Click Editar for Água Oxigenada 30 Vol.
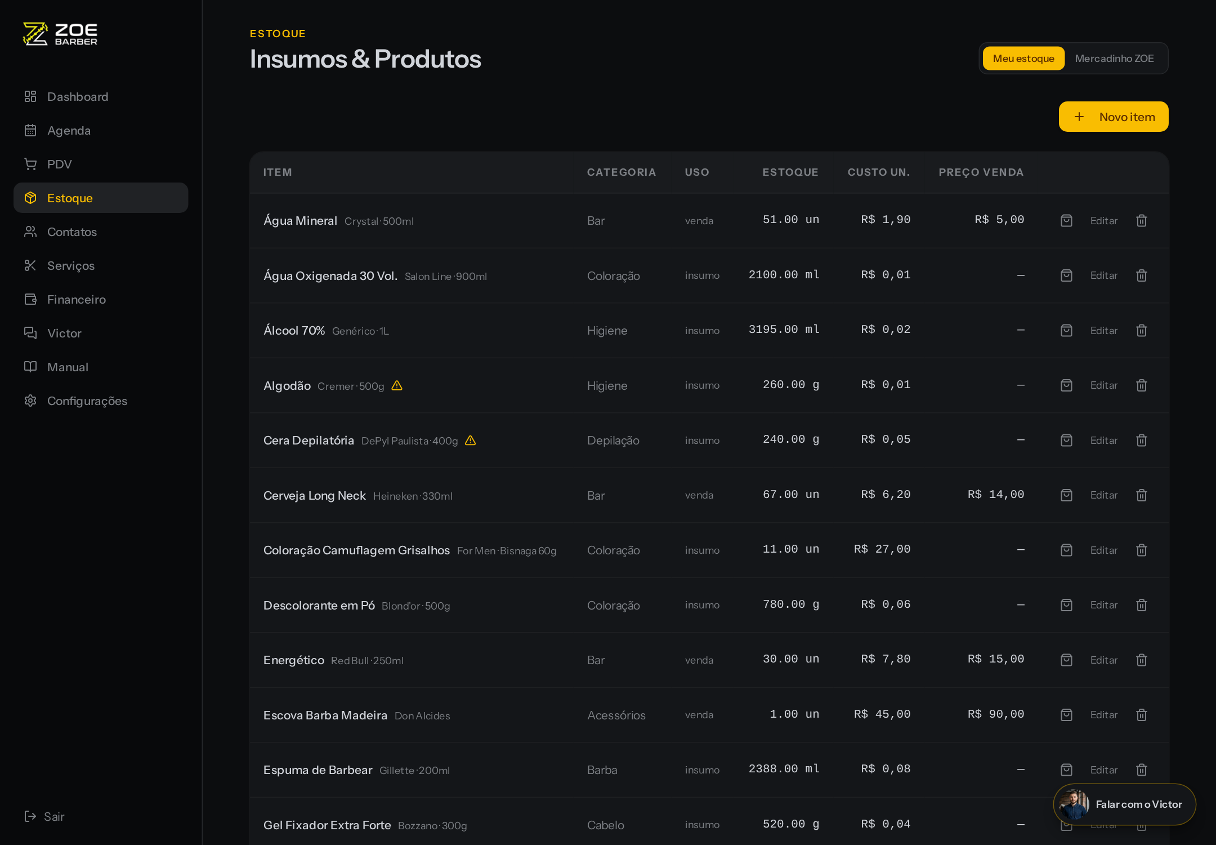The image size is (1216, 845). (x=1103, y=275)
